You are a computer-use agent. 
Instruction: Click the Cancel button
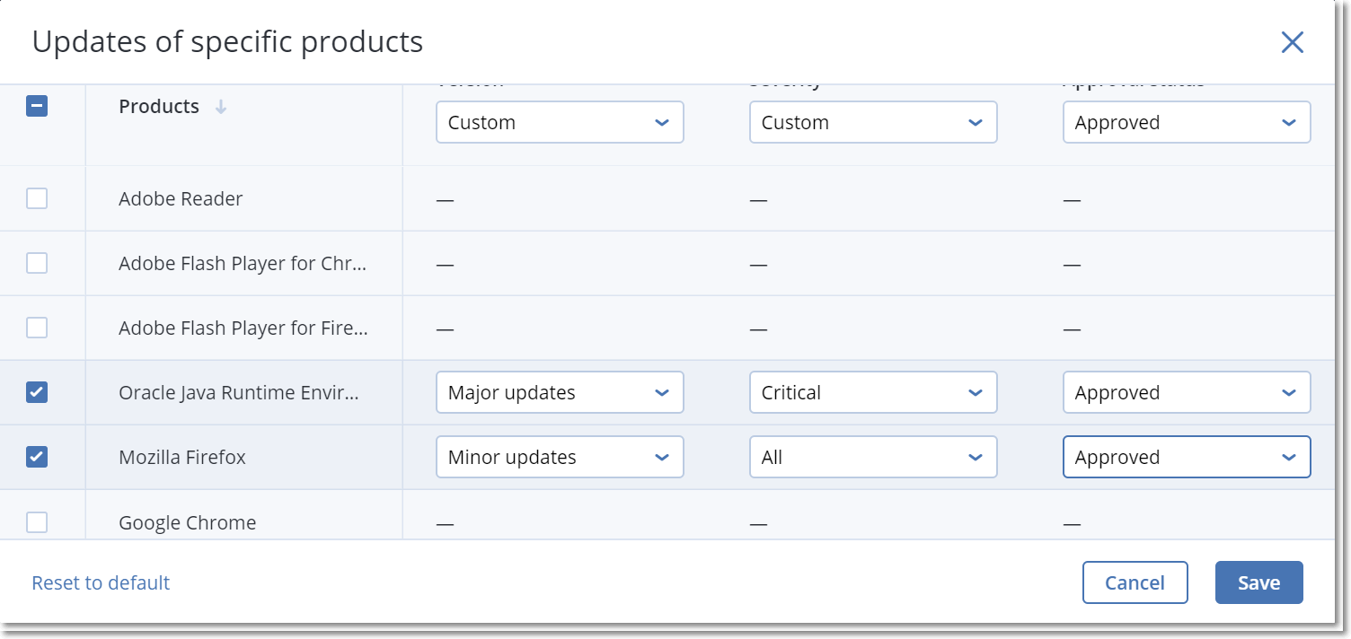pyautogui.click(x=1135, y=582)
